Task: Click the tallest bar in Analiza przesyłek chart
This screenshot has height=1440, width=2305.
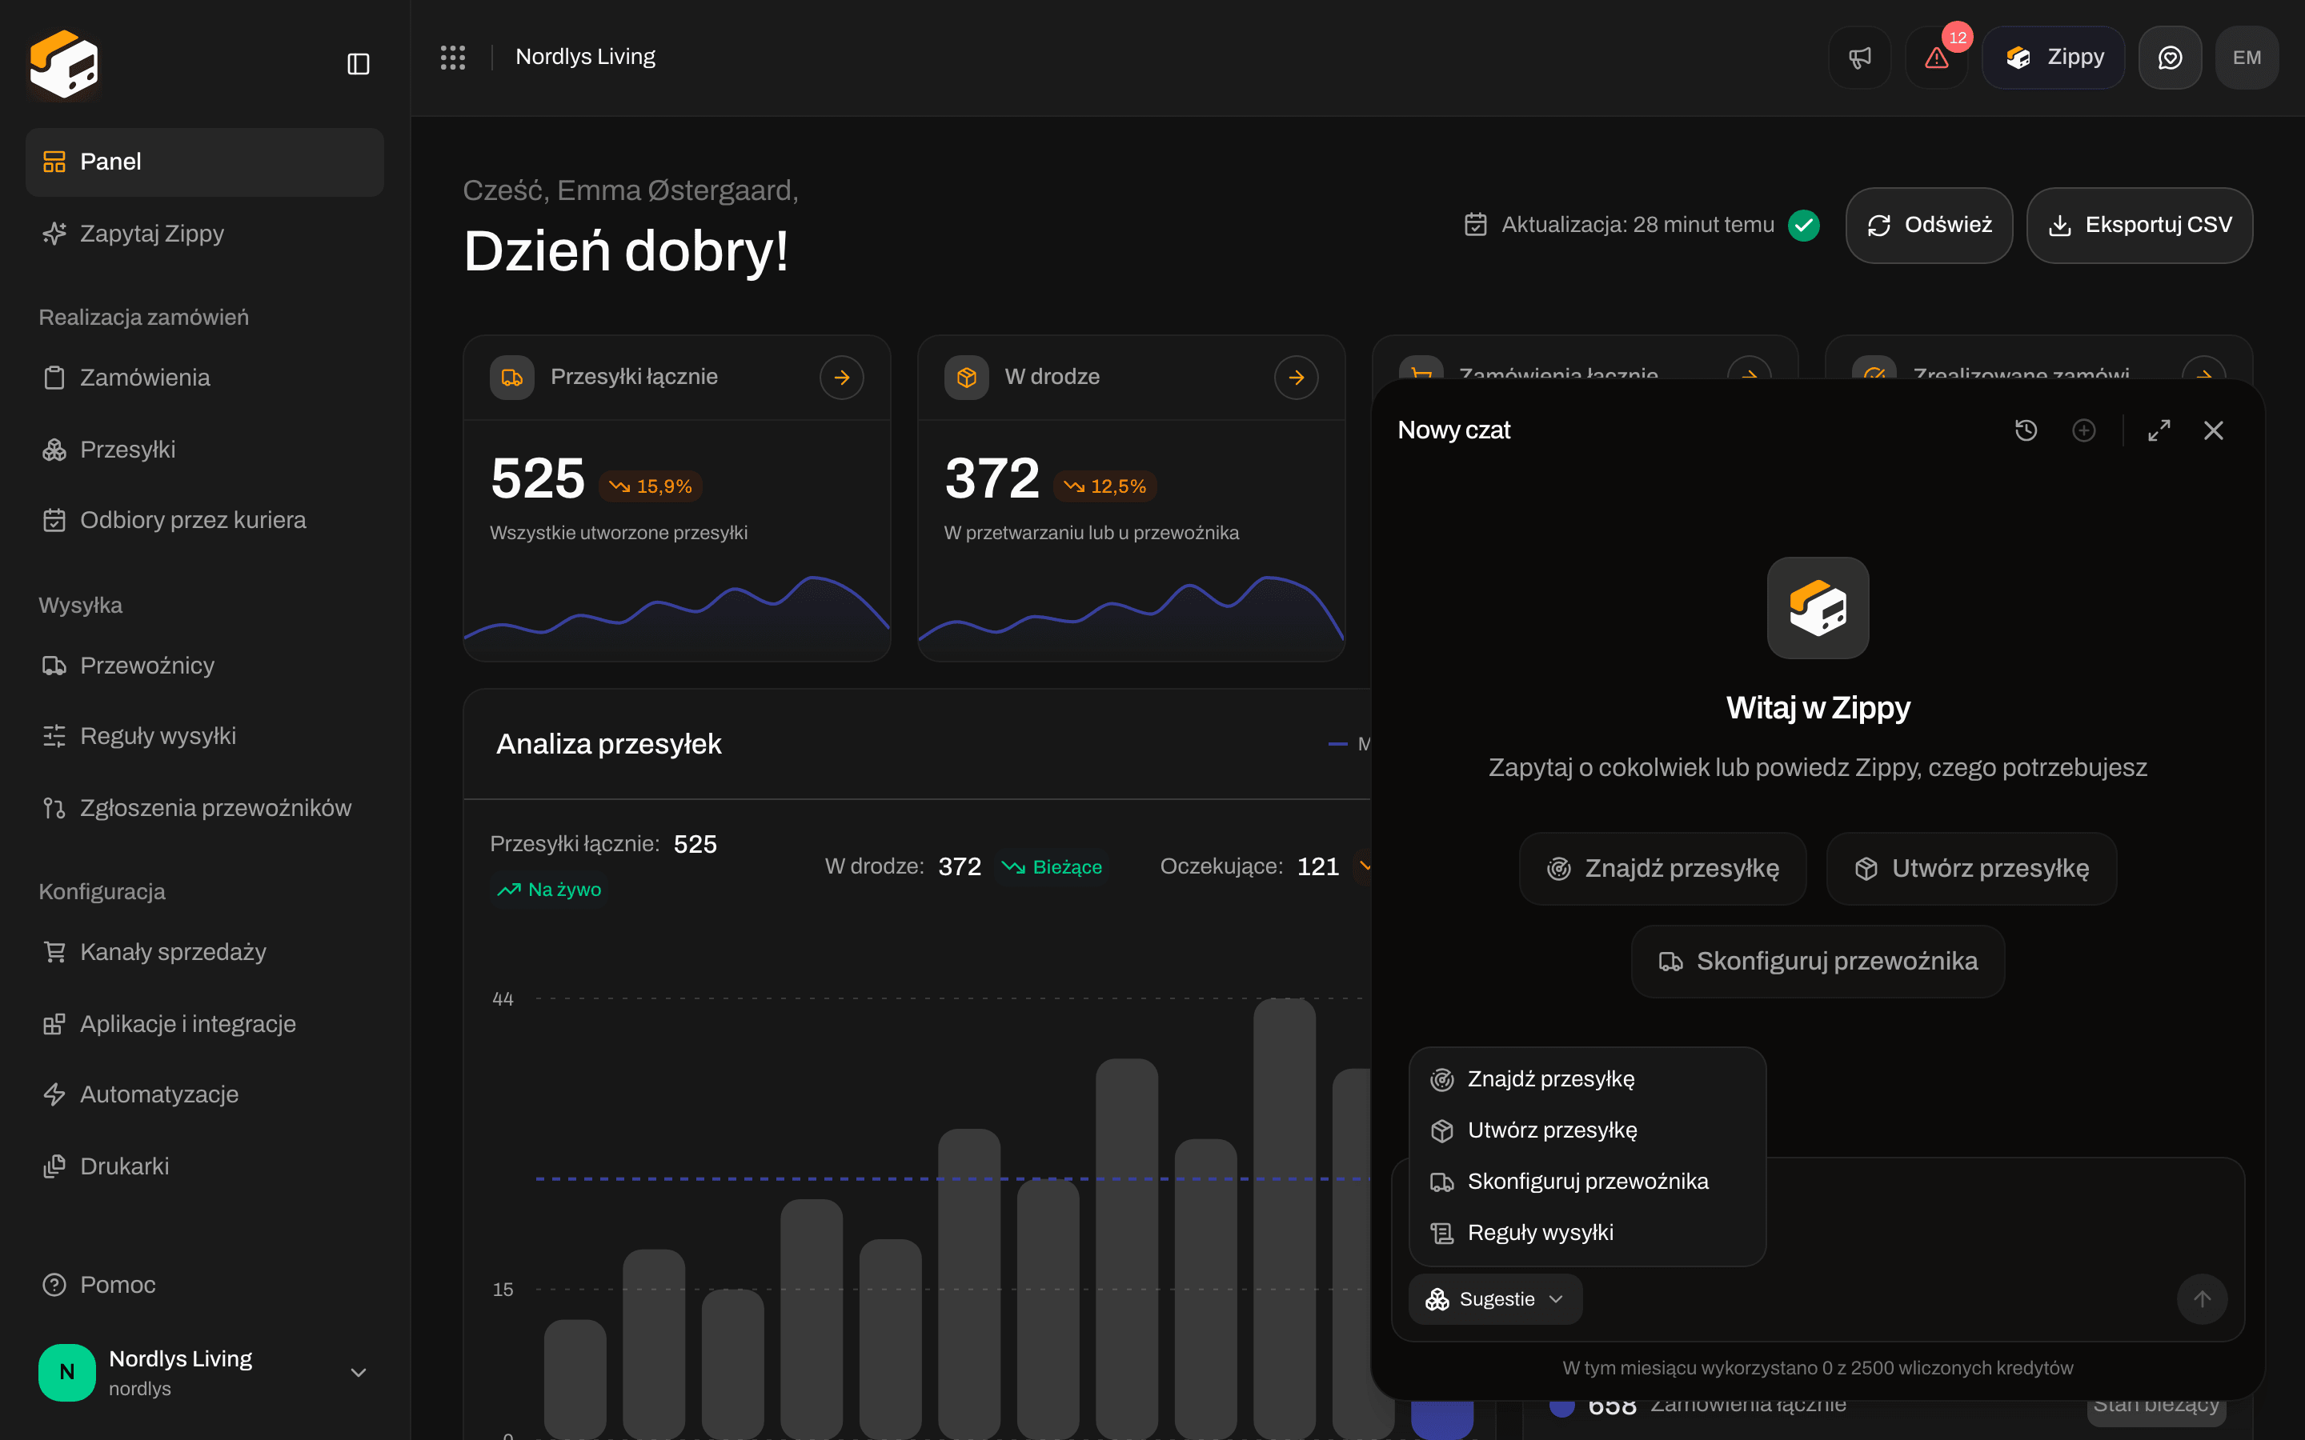Action: [x=1284, y=1218]
